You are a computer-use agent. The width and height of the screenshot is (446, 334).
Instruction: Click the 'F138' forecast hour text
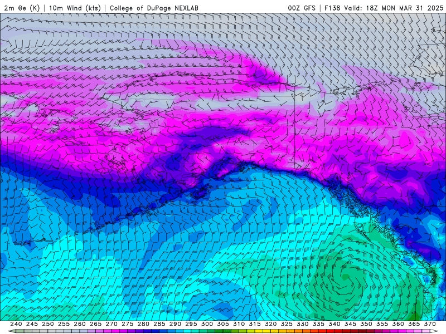point(332,8)
